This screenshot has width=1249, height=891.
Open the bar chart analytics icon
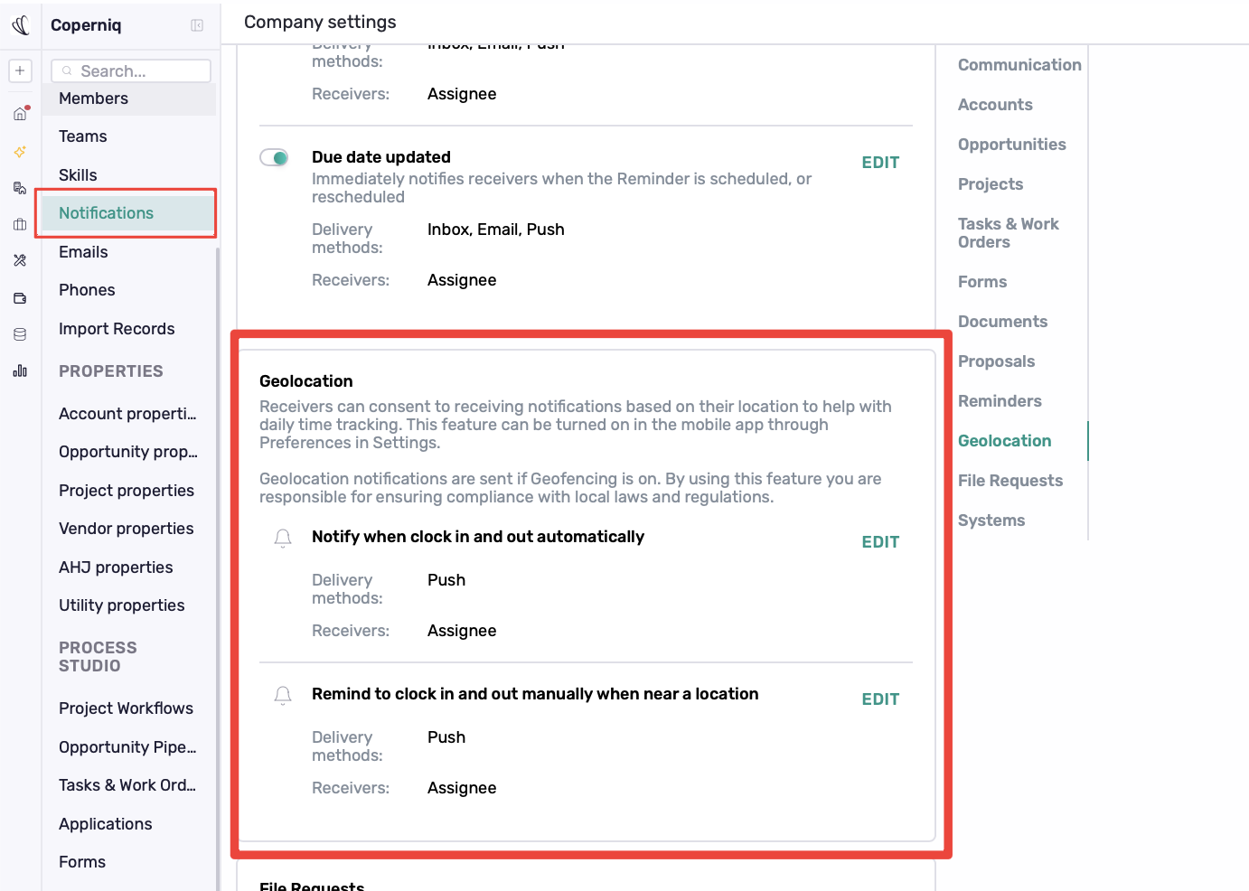(x=20, y=370)
